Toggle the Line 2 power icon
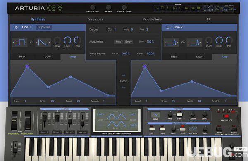Screen dimensions: 248x161 point(168,27)
